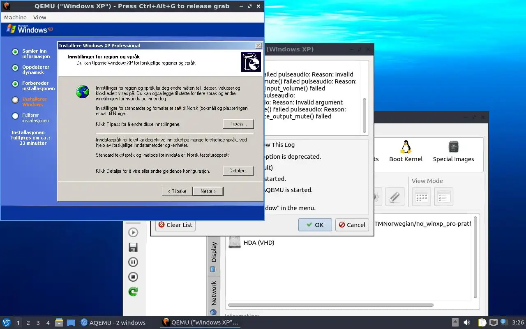526x329 pixels.
Task: Click the Fullfører installasjonen step bullet
Action: click(15, 116)
